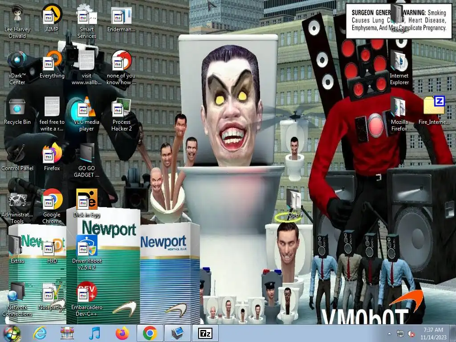Open the Dick in Egg shortcut
The width and height of the screenshot is (456, 342).
(87, 204)
